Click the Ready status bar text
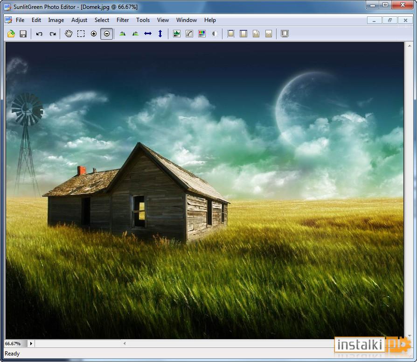The image size is (417, 362). point(12,354)
